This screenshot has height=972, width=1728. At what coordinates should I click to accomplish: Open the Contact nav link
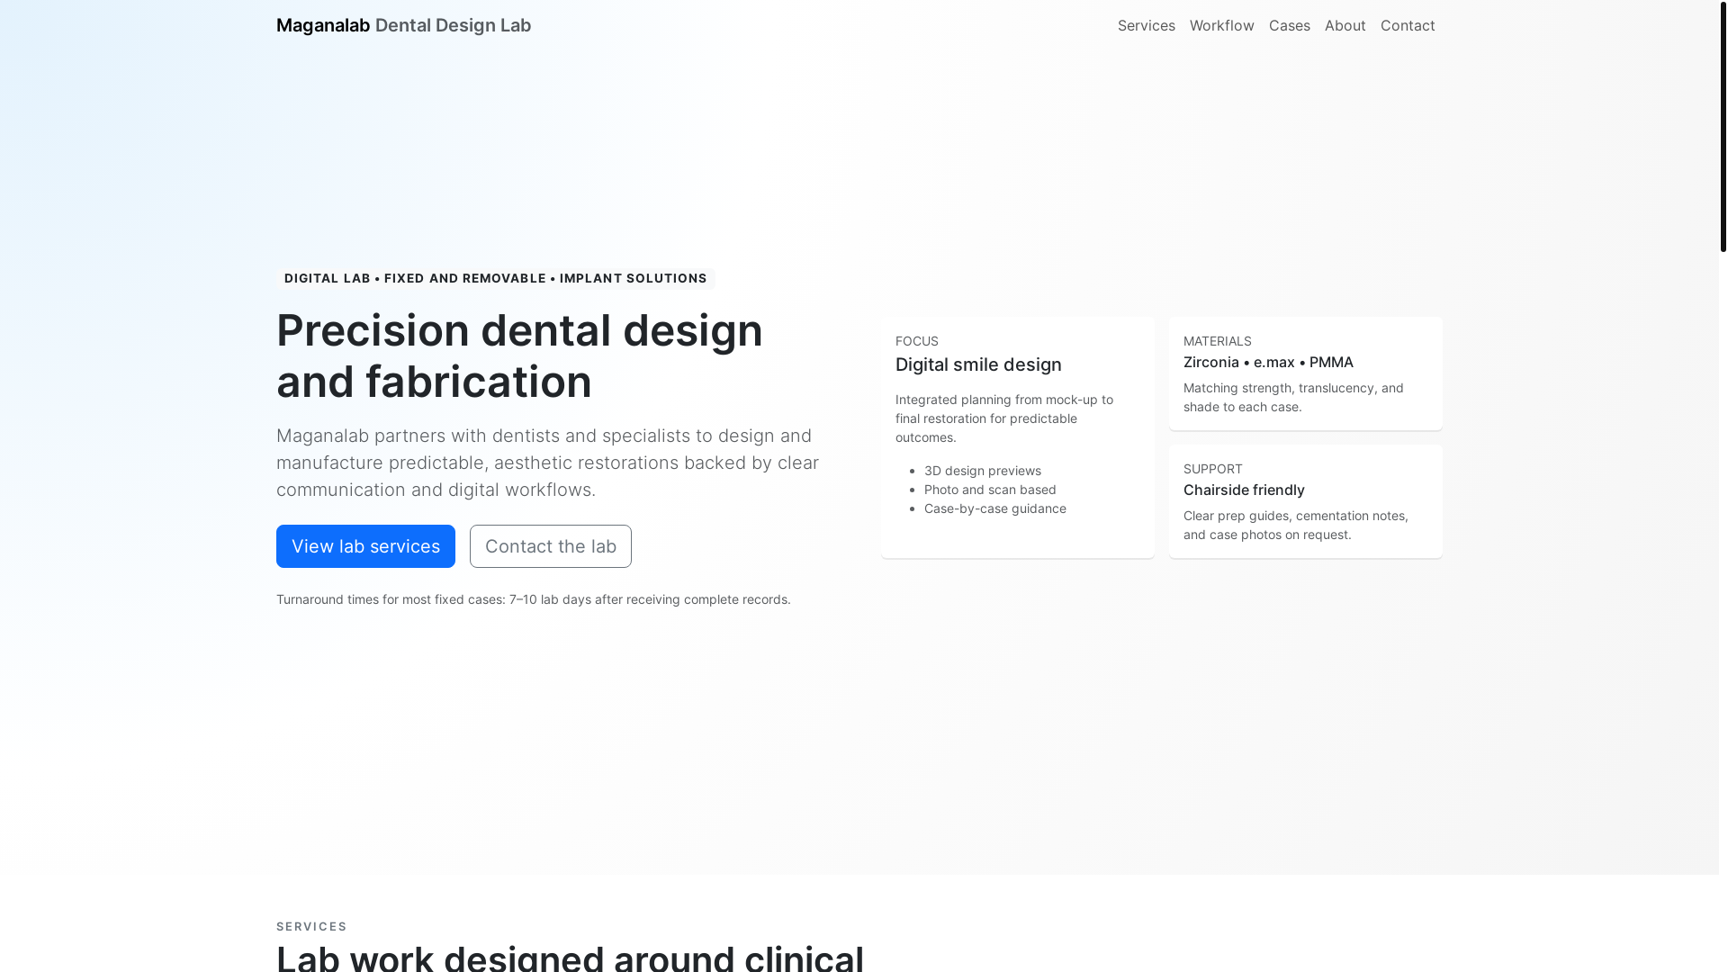click(x=1408, y=25)
